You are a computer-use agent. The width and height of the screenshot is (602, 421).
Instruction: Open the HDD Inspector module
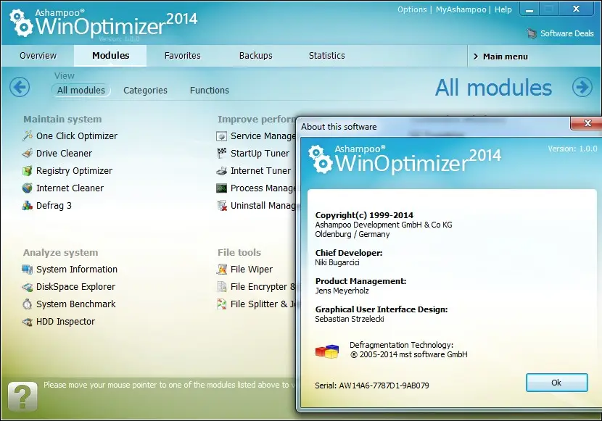65,322
